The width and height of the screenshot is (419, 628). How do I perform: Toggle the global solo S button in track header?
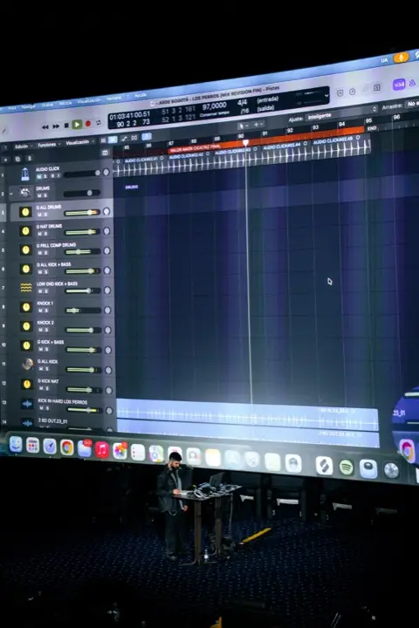pos(29,158)
